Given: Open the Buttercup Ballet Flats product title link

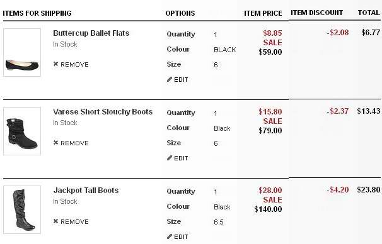Looking at the screenshot, I should (91, 33).
